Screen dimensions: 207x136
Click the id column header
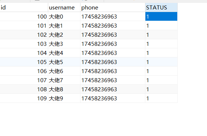click(24, 7)
